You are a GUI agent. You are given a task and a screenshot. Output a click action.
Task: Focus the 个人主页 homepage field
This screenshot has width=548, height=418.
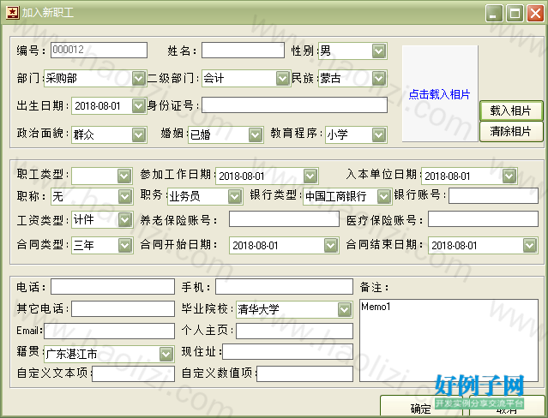[295, 331]
